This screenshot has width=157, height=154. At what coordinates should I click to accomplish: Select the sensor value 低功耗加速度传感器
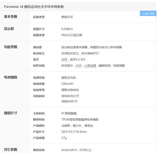(x=74, y=47)
